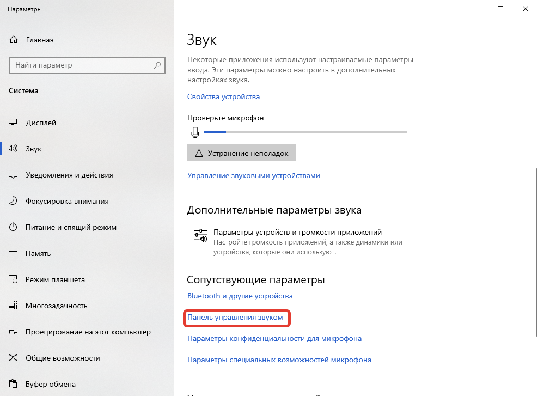Viewport: 538px width, 396px height.
Task: Click the Power and sleep icon
Action: point(14,227)
